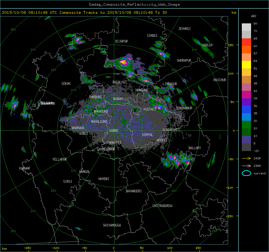Click the KARWAR city label

pyautogui.click(x=25, y=168)
